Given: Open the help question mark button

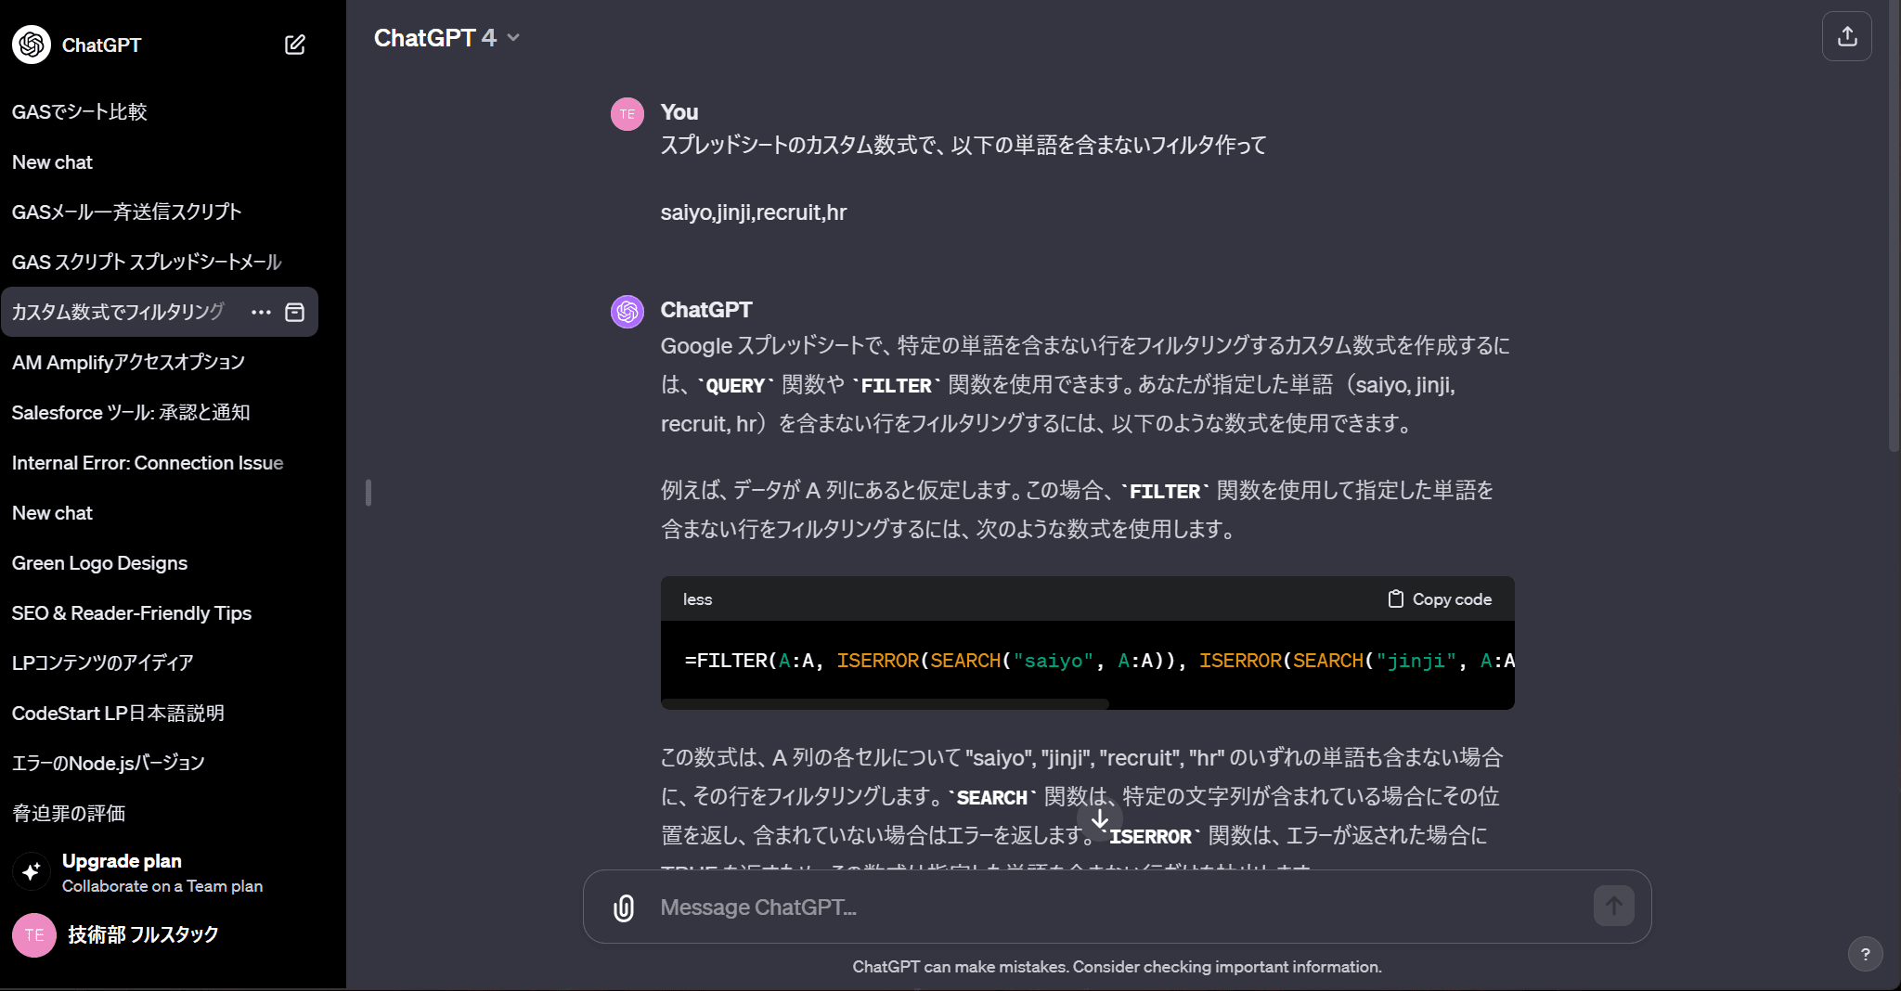Looking at the screenshot, I should (x=1865, y=954).
